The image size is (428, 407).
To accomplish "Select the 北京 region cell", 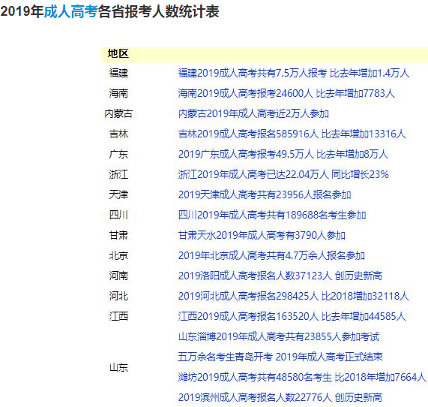I will 118,255.
